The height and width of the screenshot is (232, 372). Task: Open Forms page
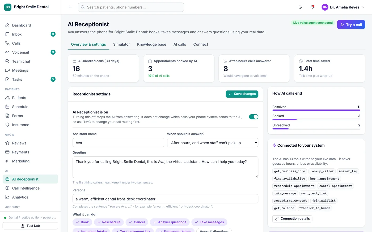click(30, 116)
